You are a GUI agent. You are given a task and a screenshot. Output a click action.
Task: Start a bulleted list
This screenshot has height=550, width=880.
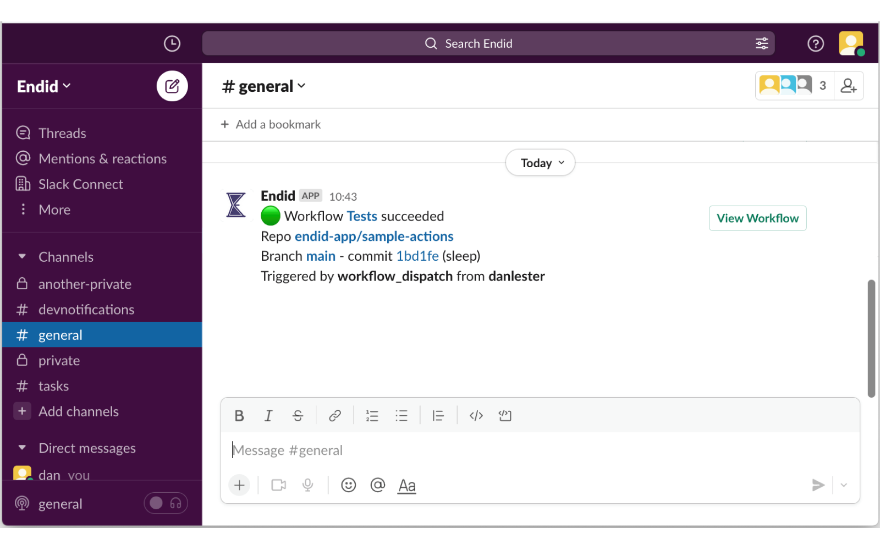click(x=402, y=416)
